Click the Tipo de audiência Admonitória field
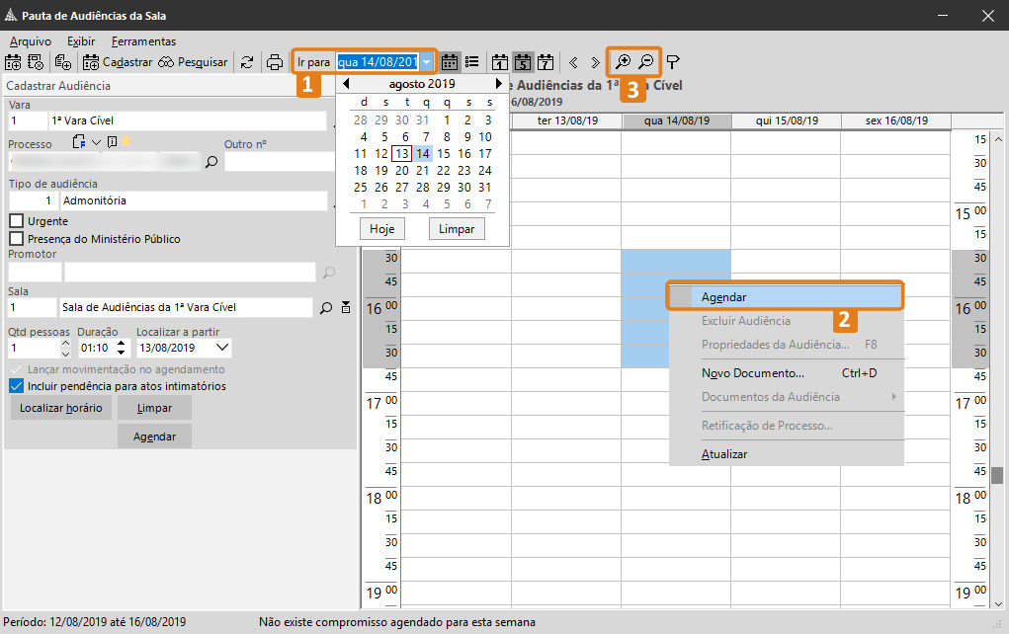This screenshot has height=634, width=1009. (194, 200)
